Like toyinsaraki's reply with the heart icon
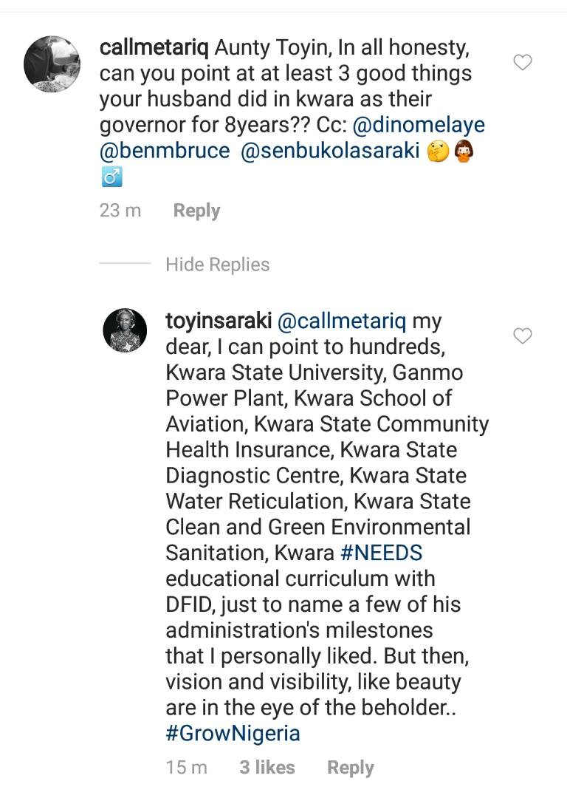This screenshot has height=798, width=567. click(523, 335)
